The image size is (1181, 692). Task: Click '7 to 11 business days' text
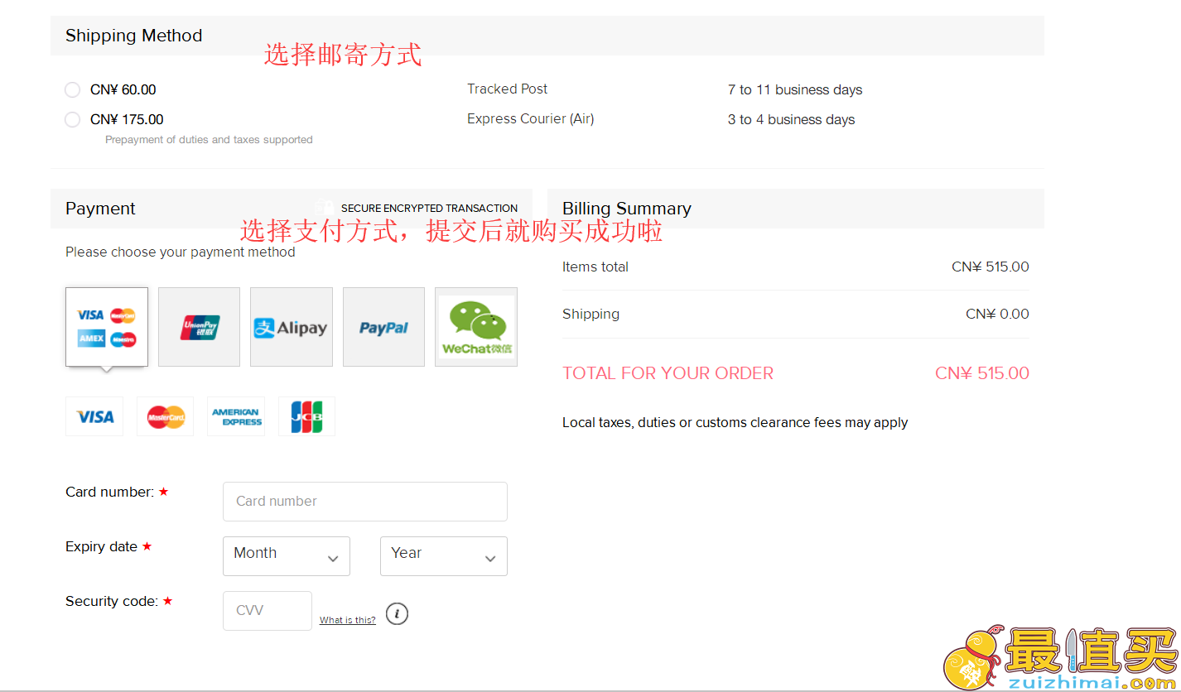[x=795, y=89]
